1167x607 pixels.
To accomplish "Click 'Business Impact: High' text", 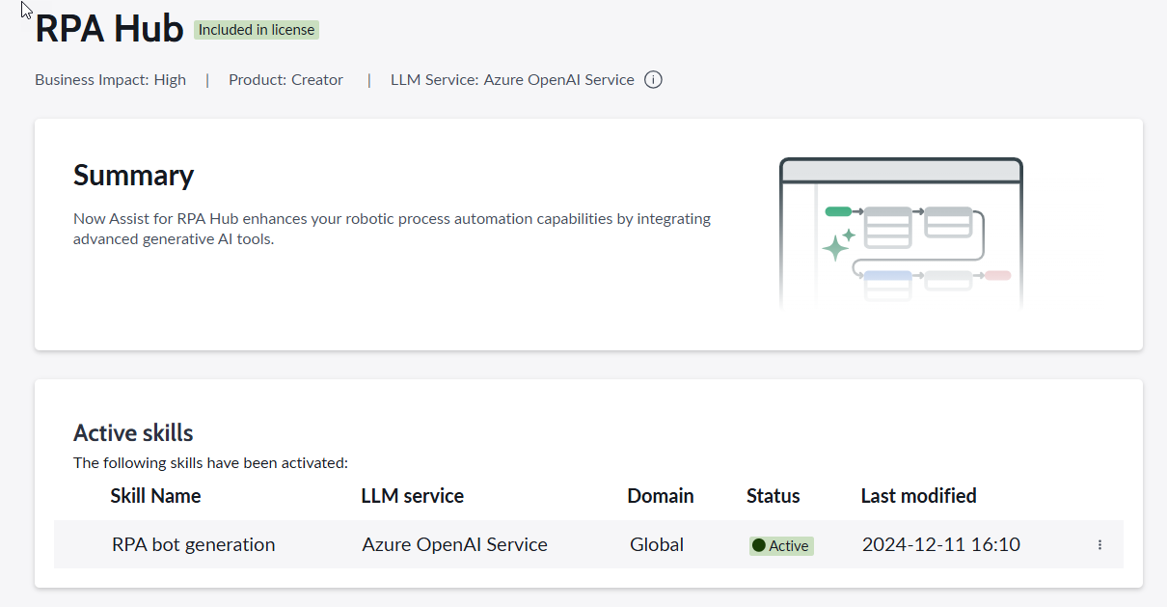I will 110,80.
